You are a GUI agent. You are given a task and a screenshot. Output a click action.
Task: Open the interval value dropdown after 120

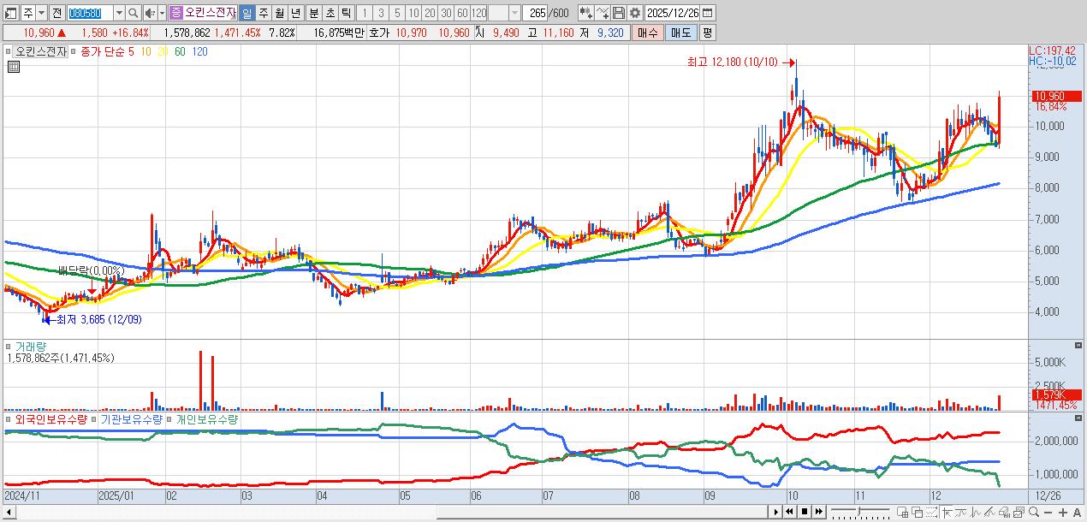pyautogui.click(x=514, y=13)
